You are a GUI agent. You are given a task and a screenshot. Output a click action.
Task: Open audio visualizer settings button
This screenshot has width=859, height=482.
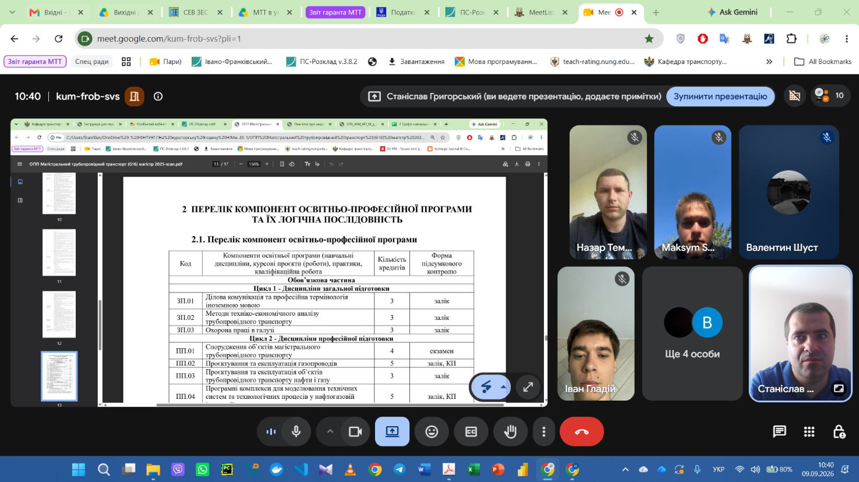271,431
